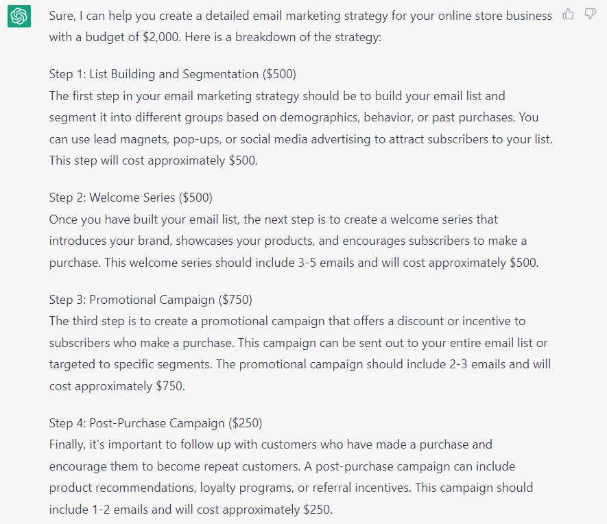The height and width of the screenshot is (524, 607).
Task: Click the line beginning "Finally, it's important"
Action: point(270,444)
